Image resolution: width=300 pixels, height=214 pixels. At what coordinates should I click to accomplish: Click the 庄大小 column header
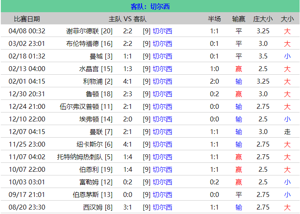tap(263, 19)
